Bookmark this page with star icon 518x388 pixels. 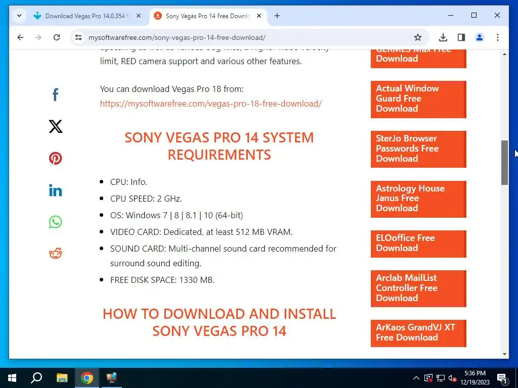pyautogui.click(x=418, y=37)
